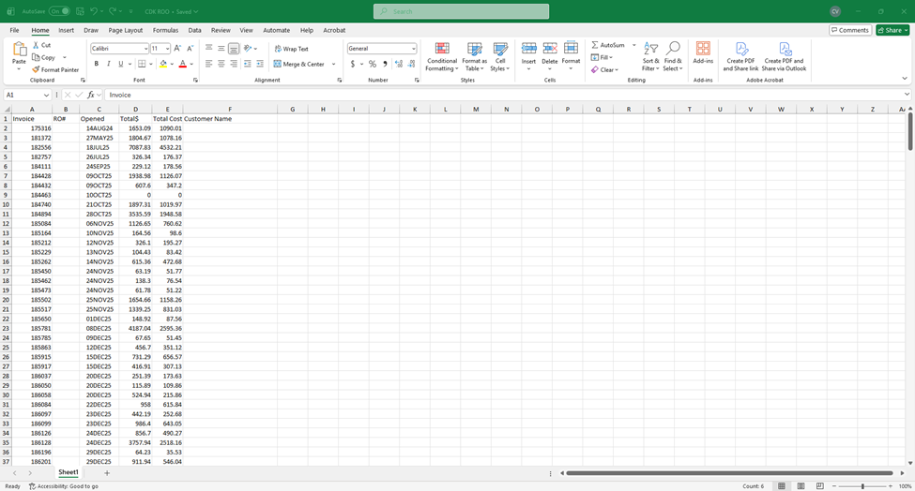Click the Cut scissors icon

tap(37, 45)
